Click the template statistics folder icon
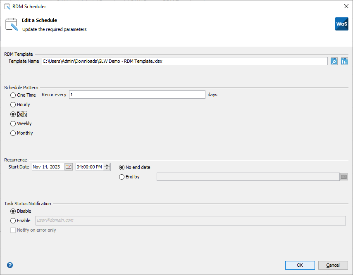Screen dimensions: 353x275 click(x=344, y=61)
